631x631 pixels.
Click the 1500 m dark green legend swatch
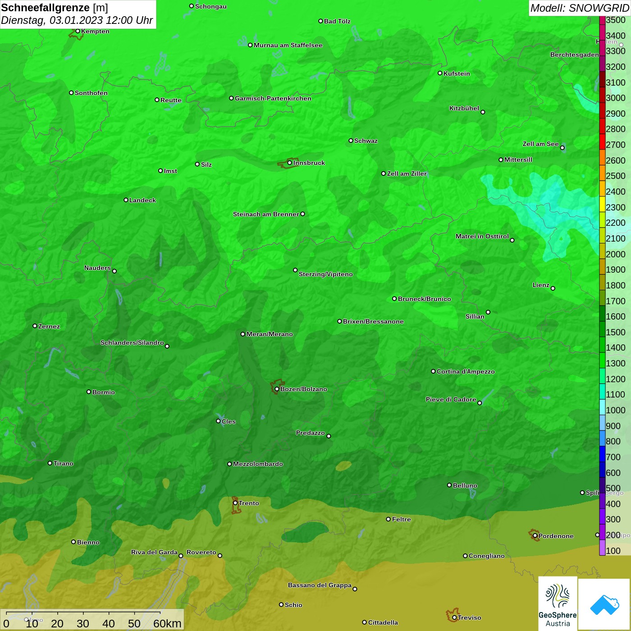[x=602, y=329]
